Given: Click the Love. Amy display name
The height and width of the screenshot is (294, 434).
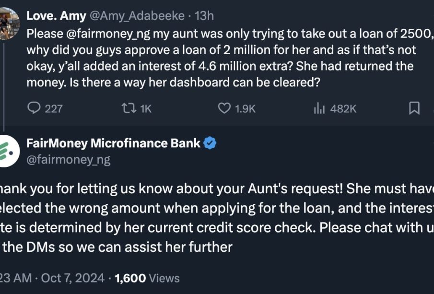Looking at the screenshot, I should 56,16.
